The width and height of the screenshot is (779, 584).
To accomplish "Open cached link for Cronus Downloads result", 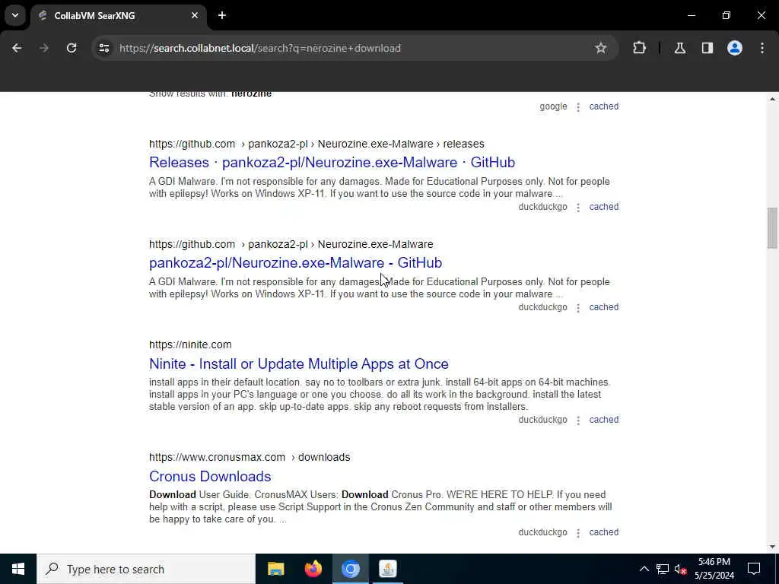I will [x=603, y=532].
